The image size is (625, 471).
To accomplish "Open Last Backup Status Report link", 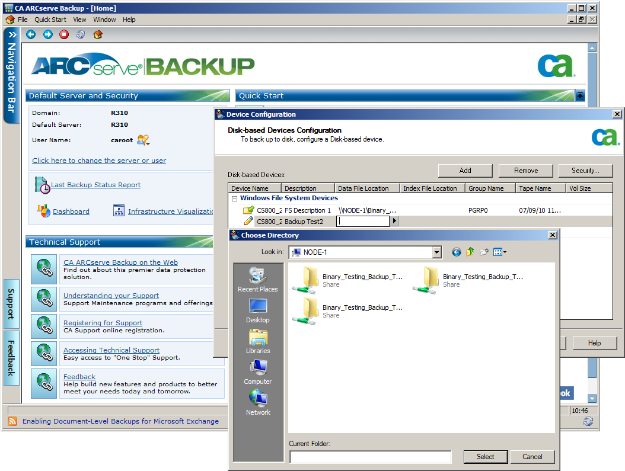I will click(x=95, y=185).
